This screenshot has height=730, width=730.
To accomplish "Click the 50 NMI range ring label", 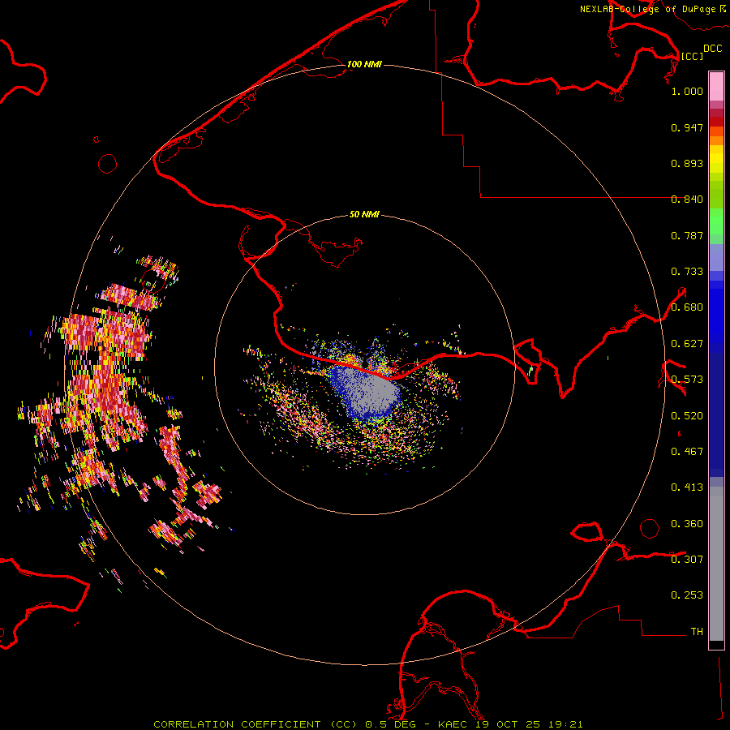I will coord(364,214).
